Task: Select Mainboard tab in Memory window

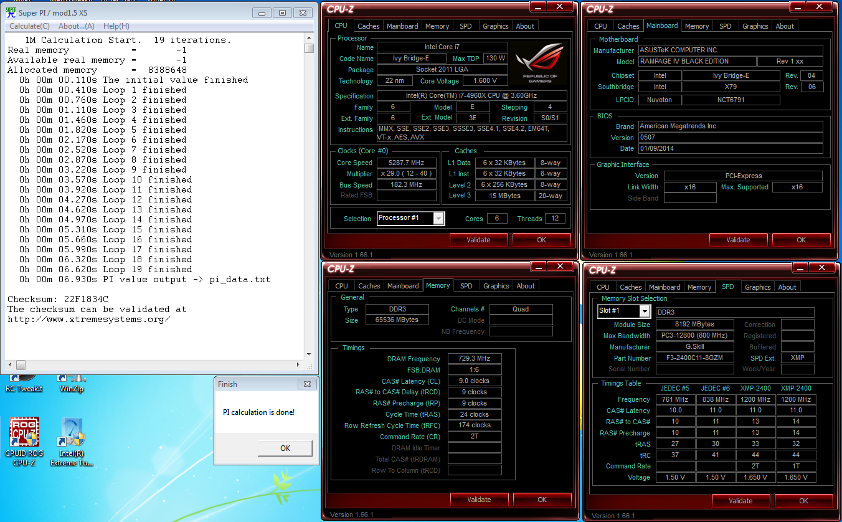Action: click(x=403, y=286)
